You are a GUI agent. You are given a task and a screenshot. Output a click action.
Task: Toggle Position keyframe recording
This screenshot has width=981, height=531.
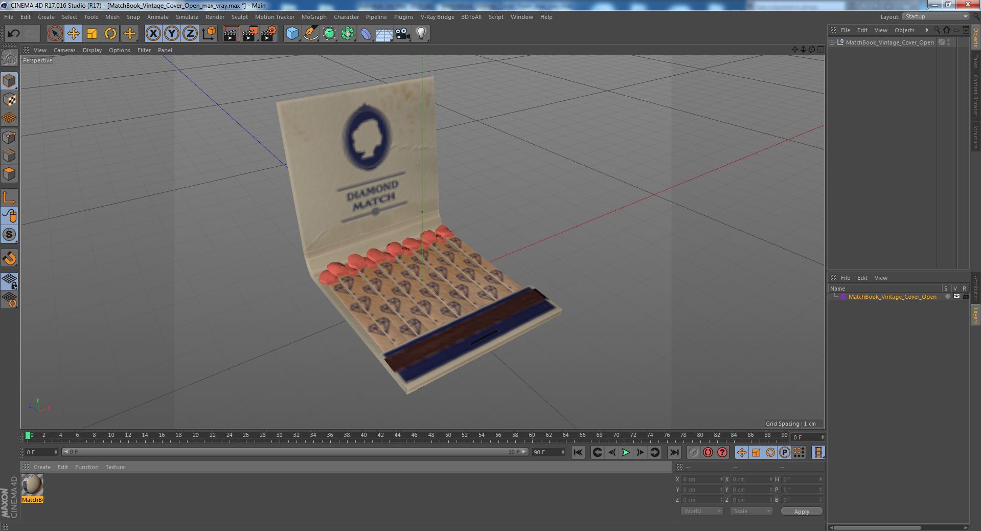coord(741,452)
